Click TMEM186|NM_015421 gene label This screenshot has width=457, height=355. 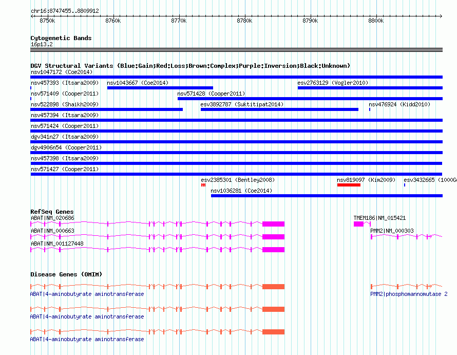click(379, 218)
